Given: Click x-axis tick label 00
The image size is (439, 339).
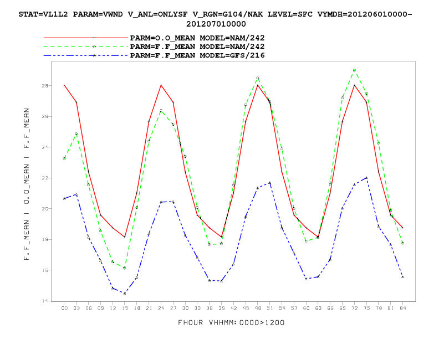Looking at the screenshot, I should tap(64, 308).
